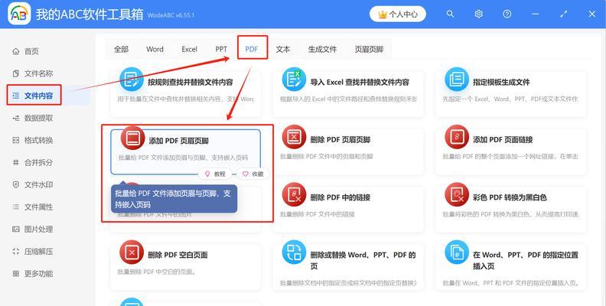Click the title 删除 PDF 页眉页脚
This screenshot has width=606, height=306.
340,140
